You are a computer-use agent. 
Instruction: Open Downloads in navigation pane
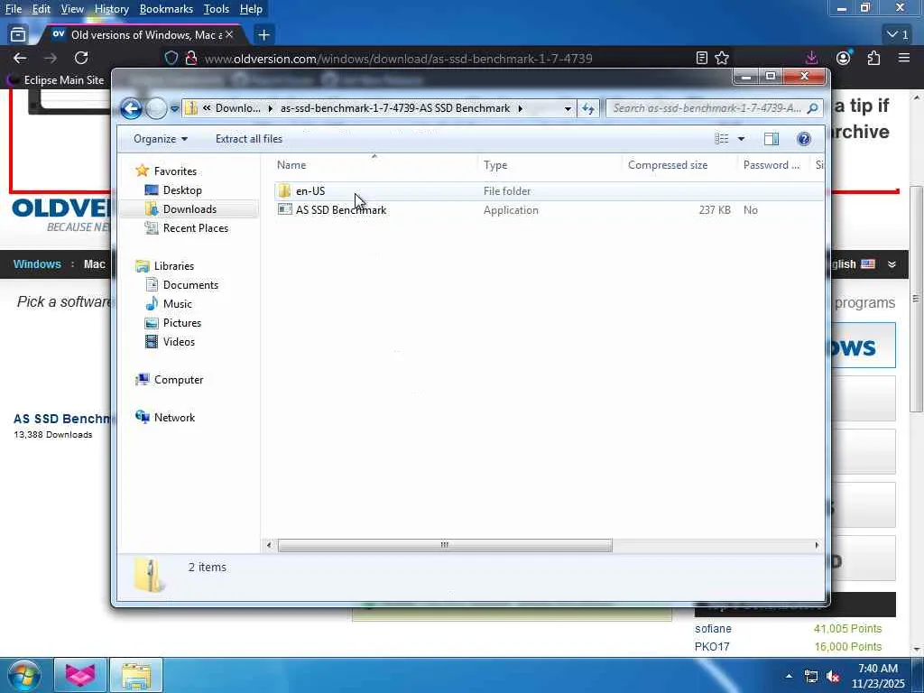coord(189,209)
